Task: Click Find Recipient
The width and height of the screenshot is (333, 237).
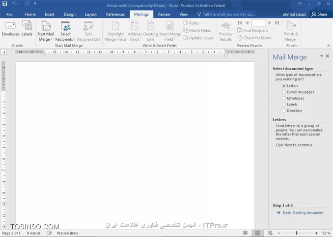Action: [x=253, y=30]
